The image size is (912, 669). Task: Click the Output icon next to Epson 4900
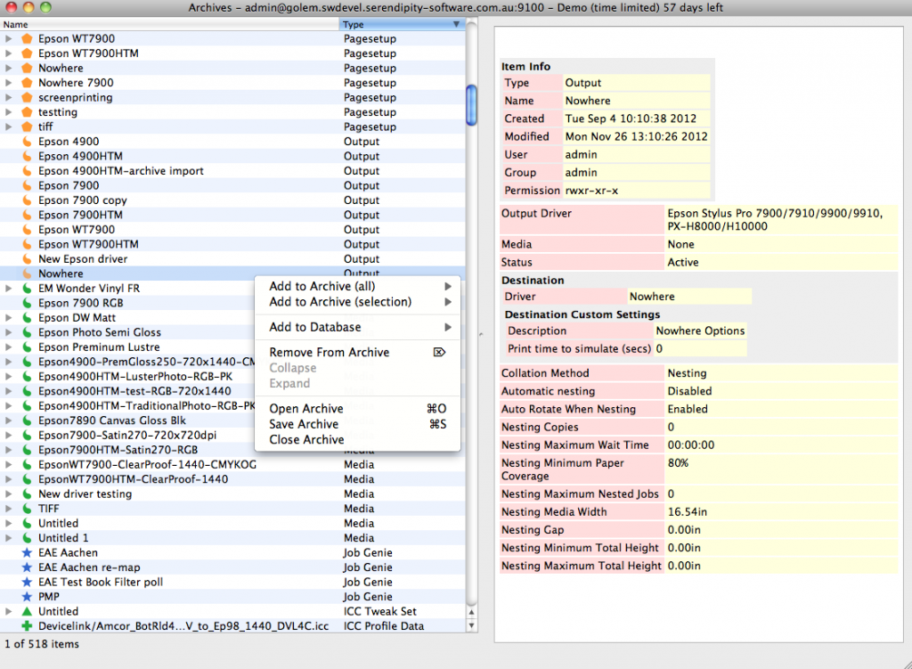coord(27,142)
